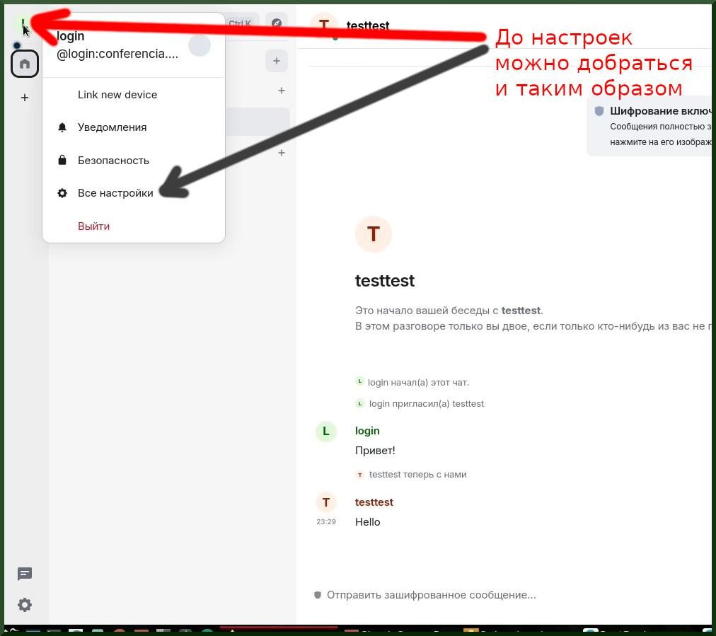
Task: Click the login sender name above Привет!
Action: point(367,431)
